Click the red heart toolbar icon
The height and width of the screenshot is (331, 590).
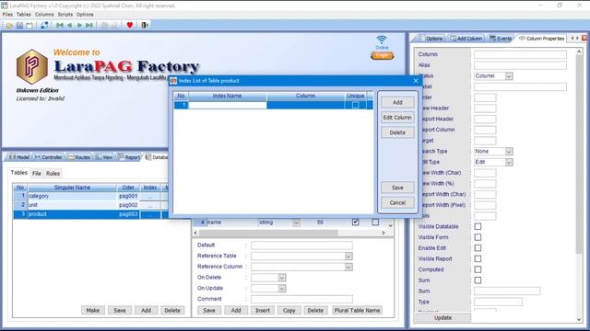pyautogui.click(x=130, y=25)
